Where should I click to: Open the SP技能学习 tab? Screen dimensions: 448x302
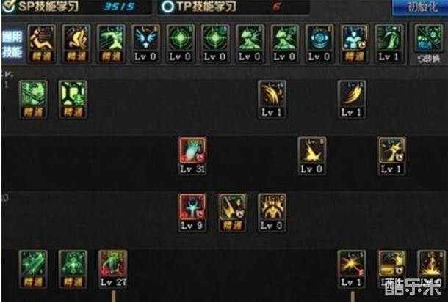point(76,7)
